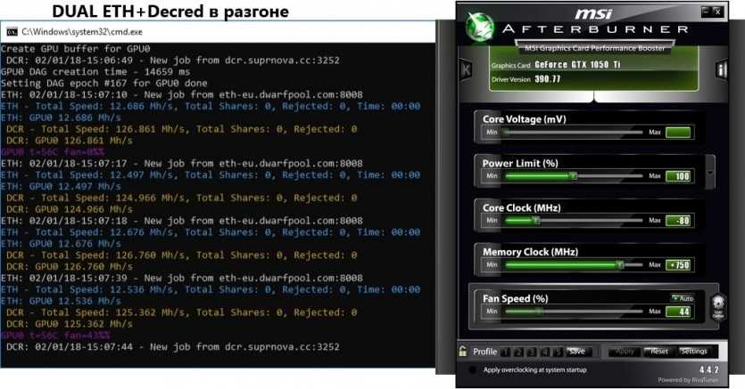Image resolution: width=745 pixels, height=389 pixels.
Task: Click the Core Clock value field
Action: [x=678, y=220]
